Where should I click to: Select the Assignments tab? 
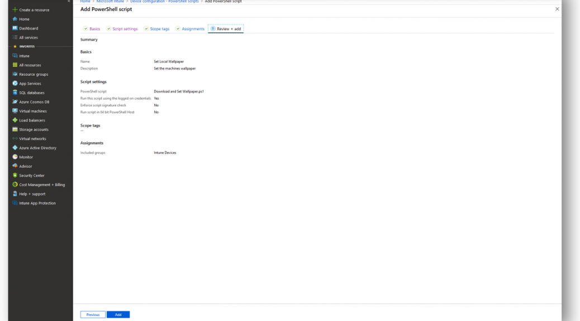(190, 29)
